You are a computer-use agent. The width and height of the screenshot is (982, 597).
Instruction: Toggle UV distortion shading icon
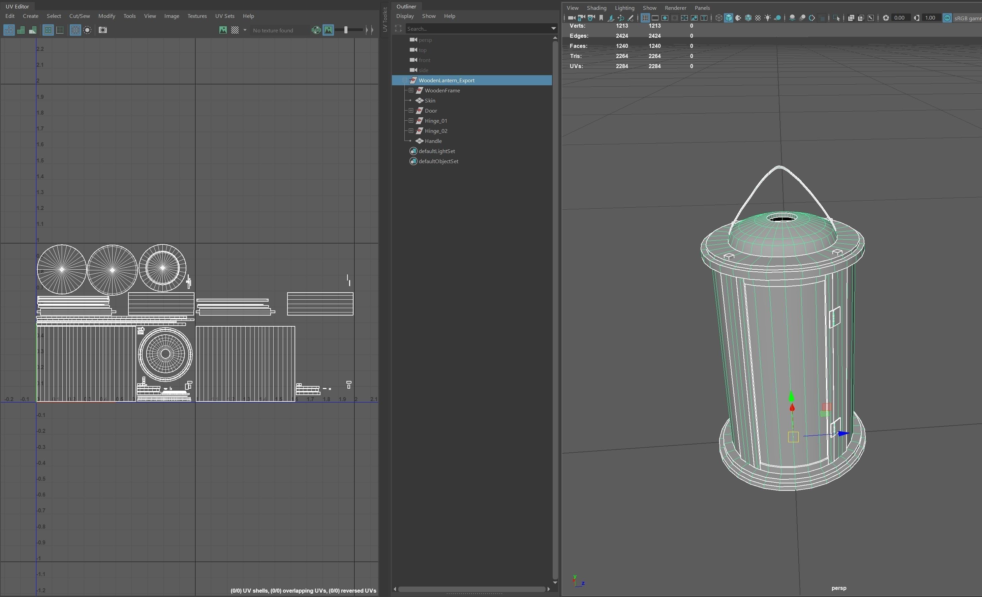point(33,30)
